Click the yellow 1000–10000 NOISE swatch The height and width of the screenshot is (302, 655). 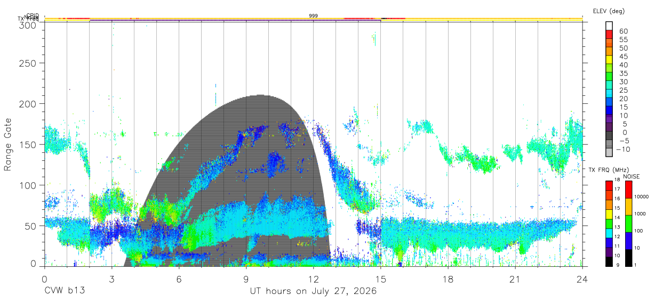(x=628, y=206)
